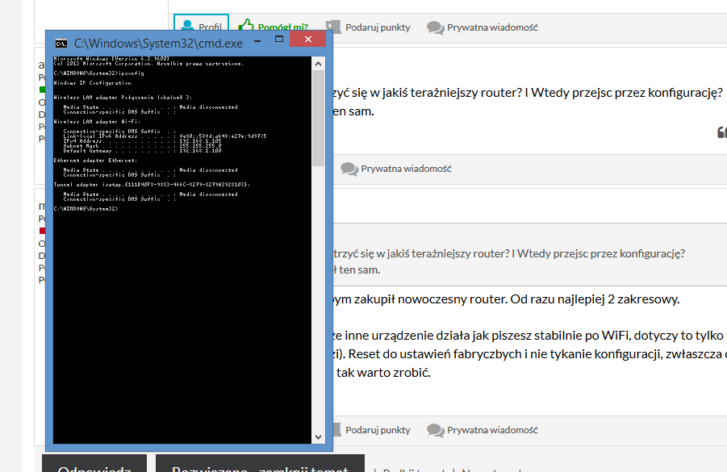
Task: Click the 'Tunnel adapter isatap' line
Action: pyautogui.click(x=152, y=185)
